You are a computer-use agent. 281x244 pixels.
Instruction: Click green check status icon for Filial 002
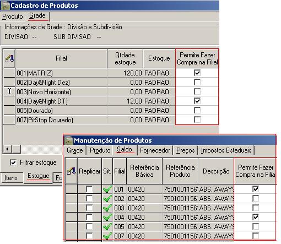click(107, 199)
